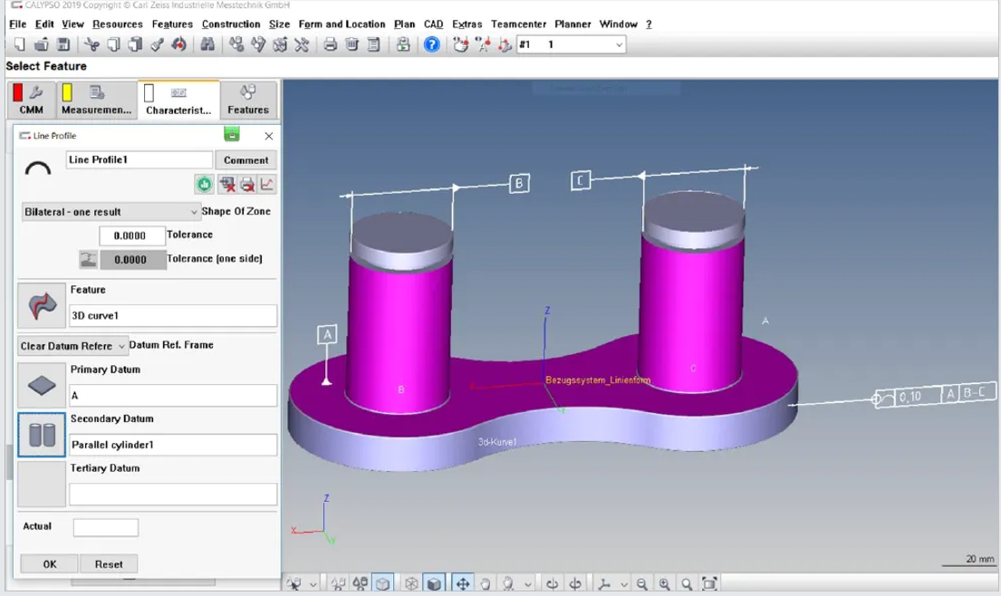Open the Construction menu
The width and height of the screenshot is (1001, 596).
coord(231,24)
